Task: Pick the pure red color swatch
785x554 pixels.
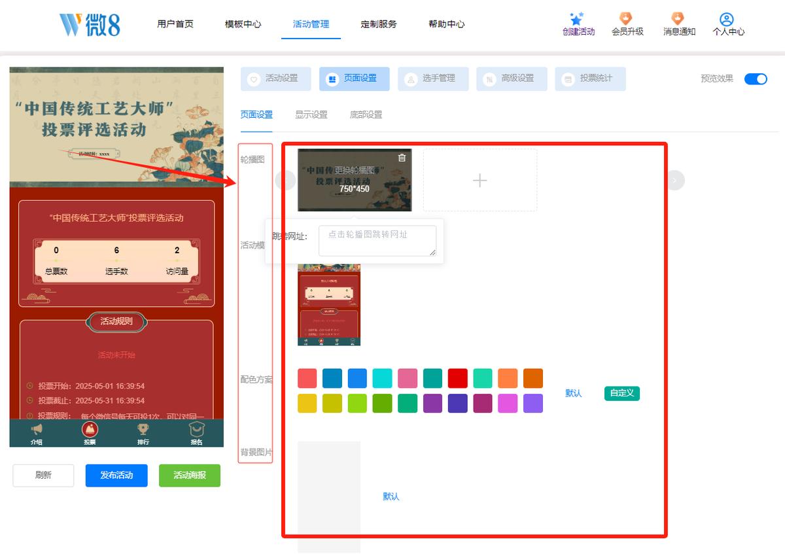Action: pyautogui.click(x=458, y=378)
